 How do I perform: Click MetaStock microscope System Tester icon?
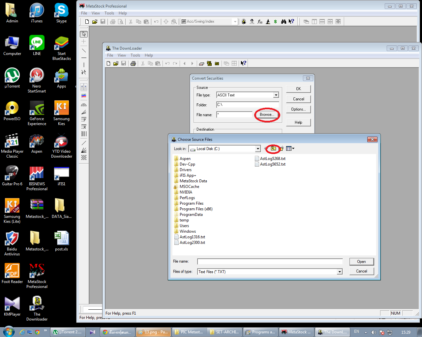268,22
